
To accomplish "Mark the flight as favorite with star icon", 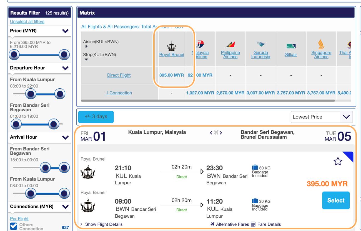I will tap(338, 161).
